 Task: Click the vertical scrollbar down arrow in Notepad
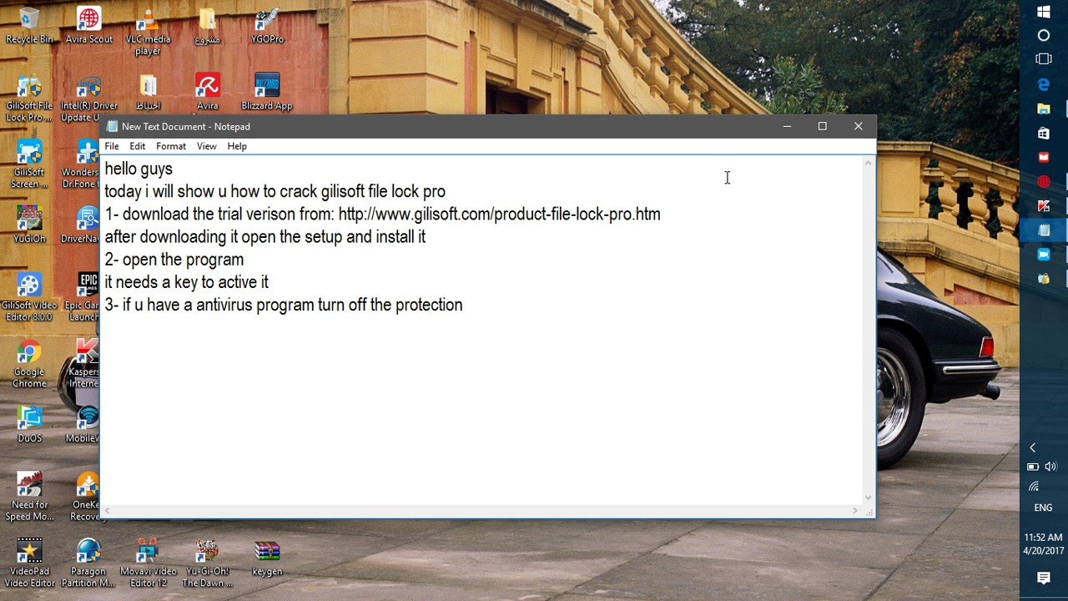(868, 498)
